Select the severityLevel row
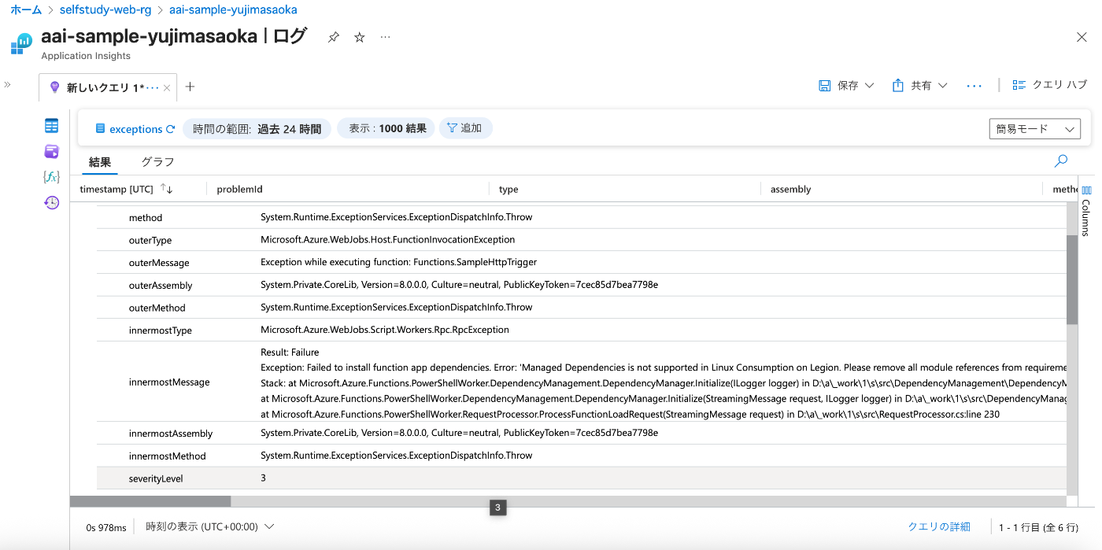1102x550 pixels. [x=582, y=478]
